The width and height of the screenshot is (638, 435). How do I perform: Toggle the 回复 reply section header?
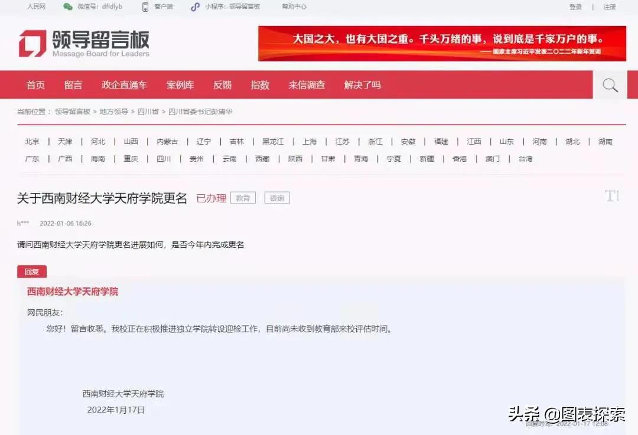click(31, 272)
